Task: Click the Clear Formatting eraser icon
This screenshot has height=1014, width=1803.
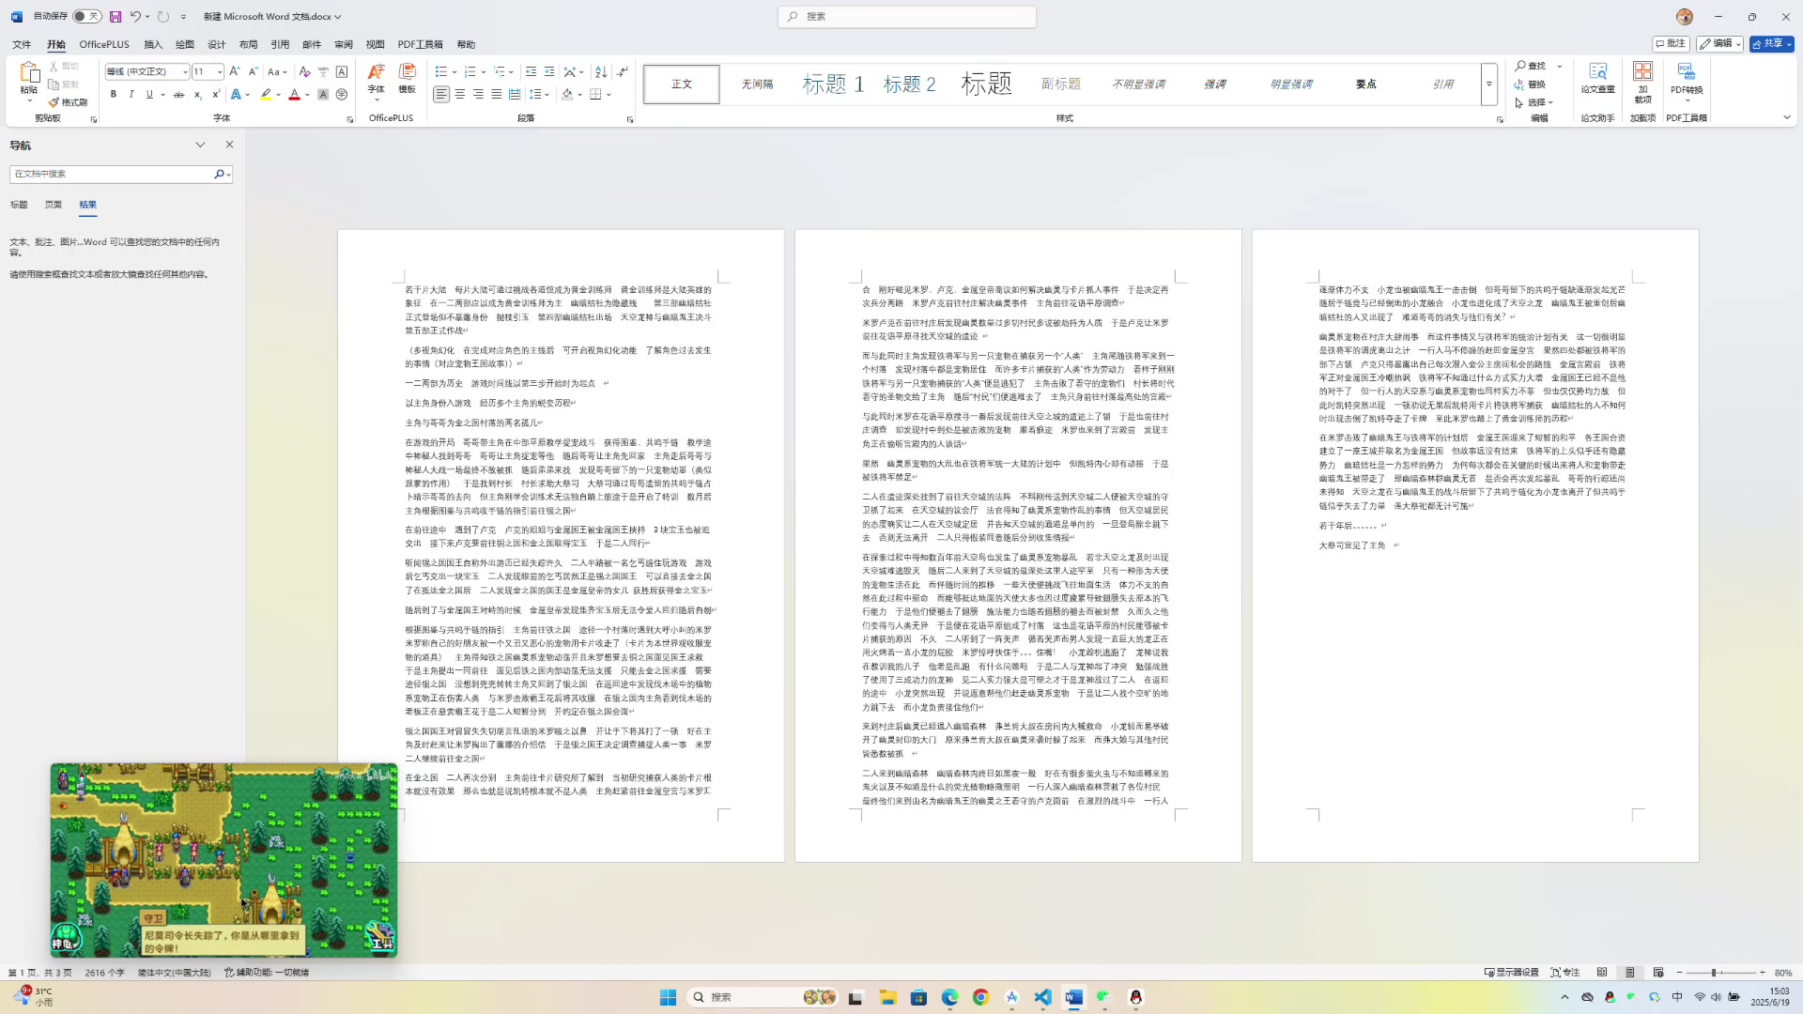Action: (x=304, y=71)
